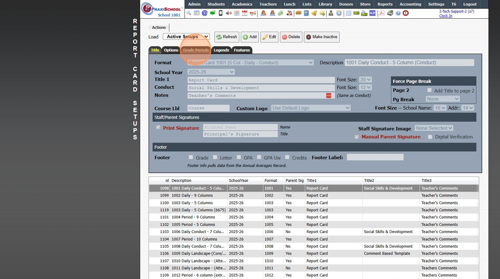Open the family group toolbar icon
Image resolution: width=500 pixels, height=279 pixels.
click(289, 13)
